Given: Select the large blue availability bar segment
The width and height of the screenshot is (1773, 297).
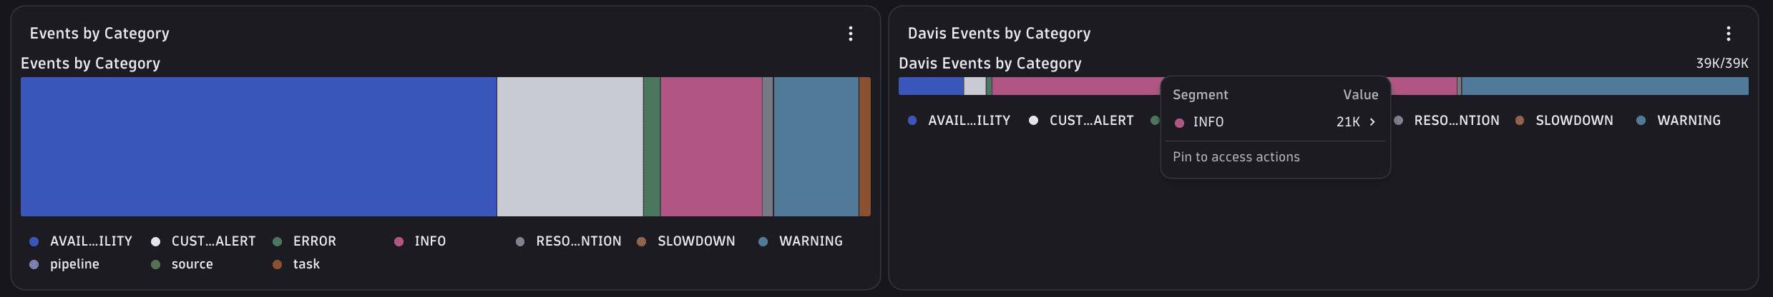Looking at the screenshot, I should [258, 146].
